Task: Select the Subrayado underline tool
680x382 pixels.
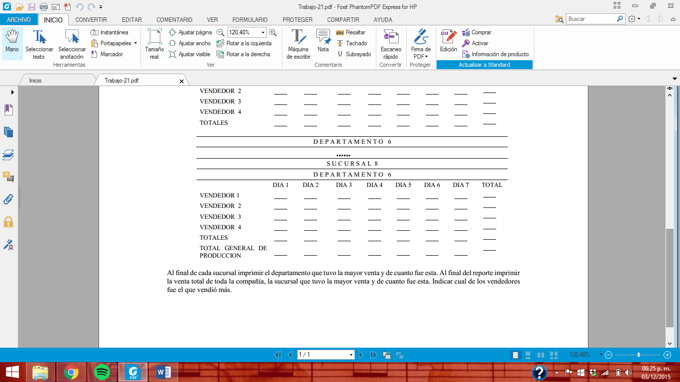Action: (x=354, y=54)
